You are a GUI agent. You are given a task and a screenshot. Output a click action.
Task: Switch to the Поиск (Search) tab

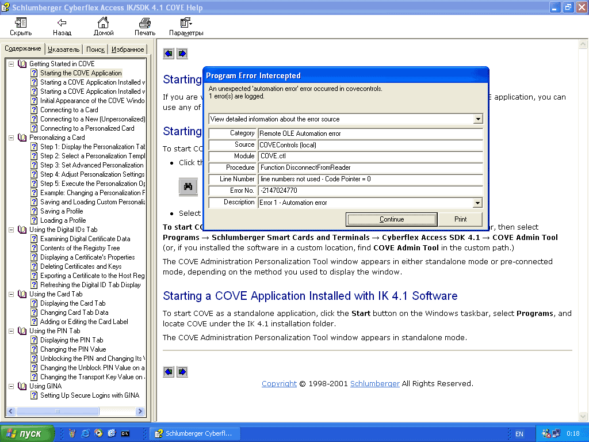pos(95,49)
